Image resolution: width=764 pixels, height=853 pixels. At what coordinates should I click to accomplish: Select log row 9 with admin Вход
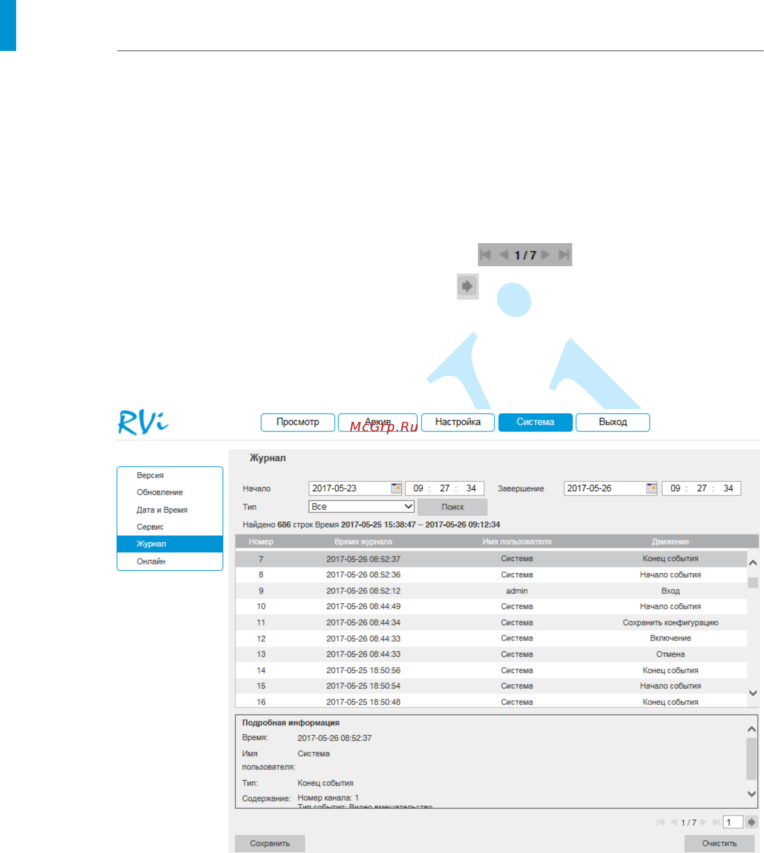click(x=491, y=591)
